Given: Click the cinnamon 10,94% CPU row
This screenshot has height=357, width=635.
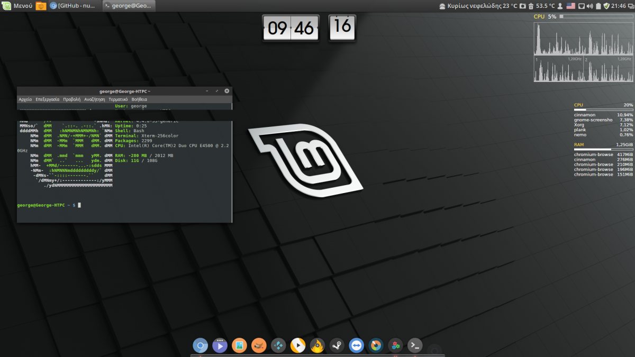Looking at the screenshot, I should [603, 115].
